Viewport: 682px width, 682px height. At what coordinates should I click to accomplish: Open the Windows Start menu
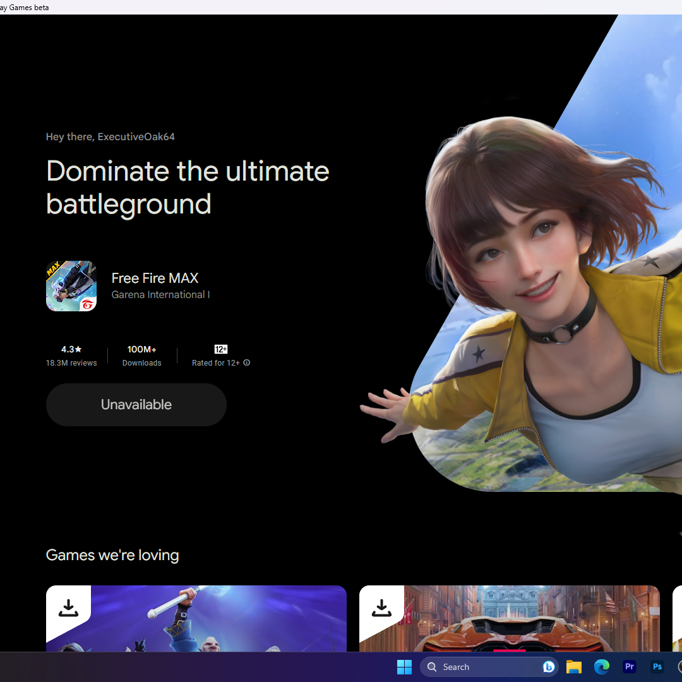(x=404, y=667)
